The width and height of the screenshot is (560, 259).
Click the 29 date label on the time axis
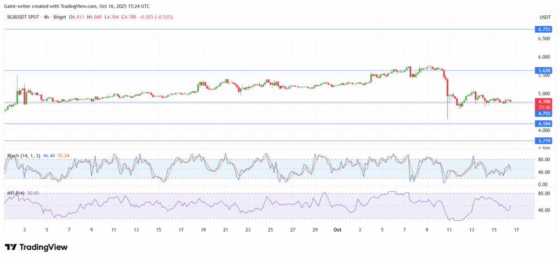(x=315, y=229)
